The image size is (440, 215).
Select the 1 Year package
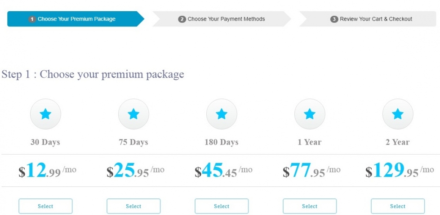coord(310,206)
